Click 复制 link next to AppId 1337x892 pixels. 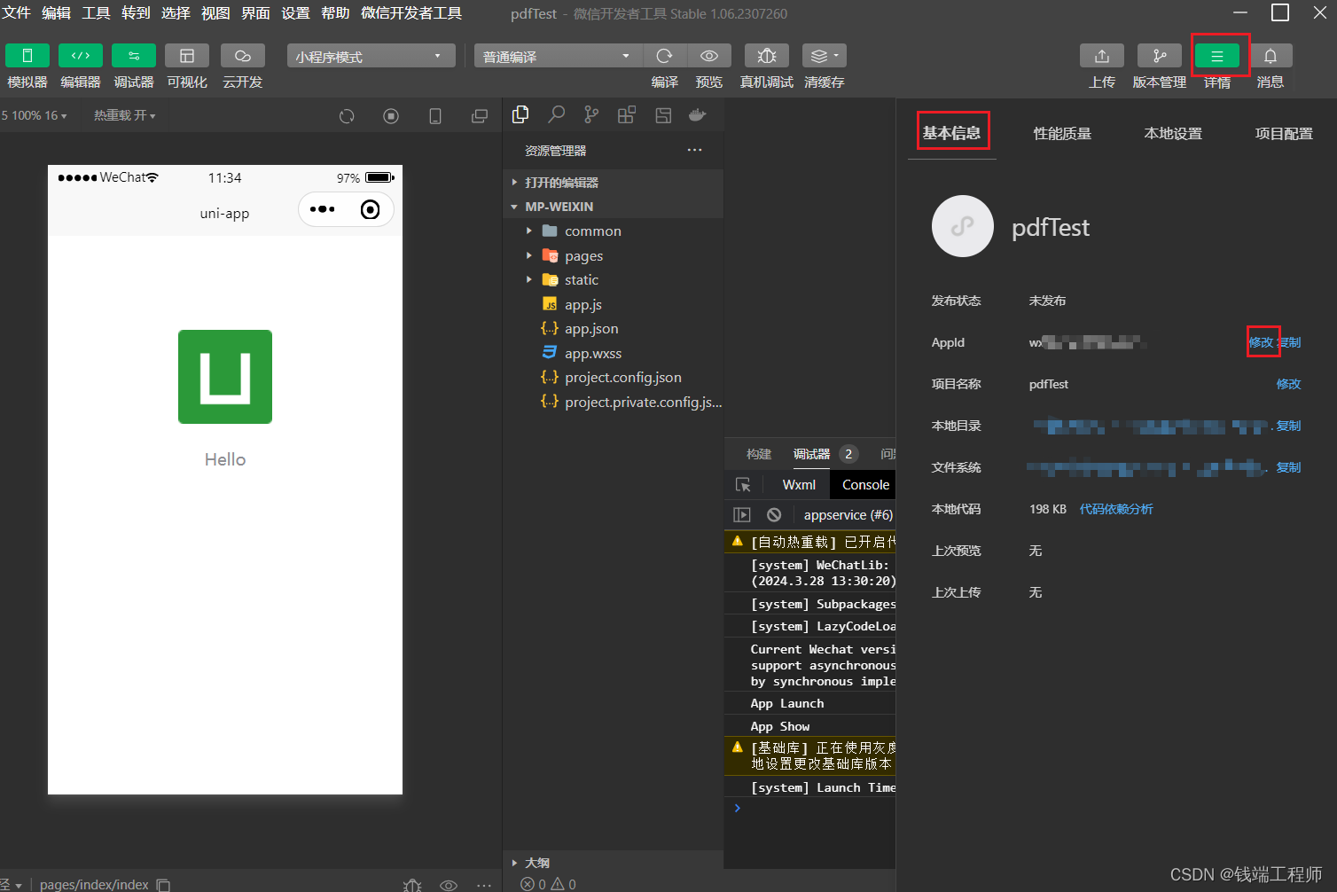pyautogui.click(x=1289, y=342)
